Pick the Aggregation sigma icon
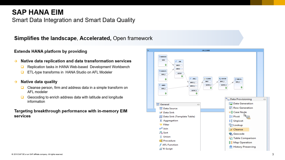This screenshot has width=285, height=160. 161,121
